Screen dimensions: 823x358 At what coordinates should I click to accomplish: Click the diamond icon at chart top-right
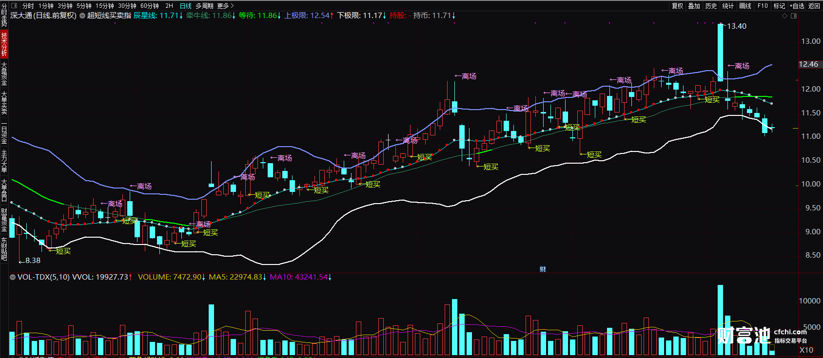click(784, 16)
